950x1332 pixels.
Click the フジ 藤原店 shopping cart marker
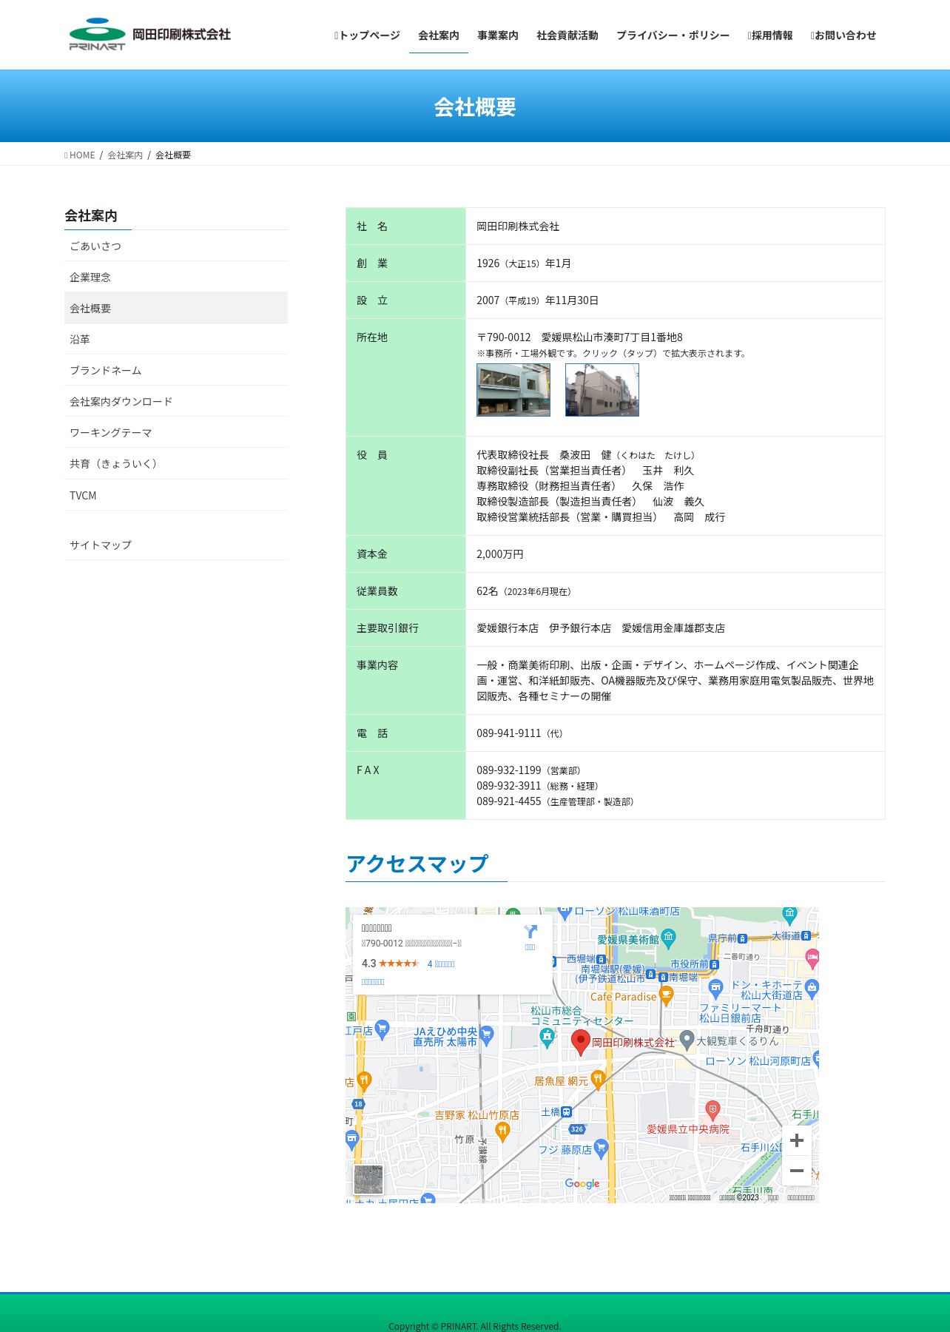pyautogui.click(x=601, y=1149)
